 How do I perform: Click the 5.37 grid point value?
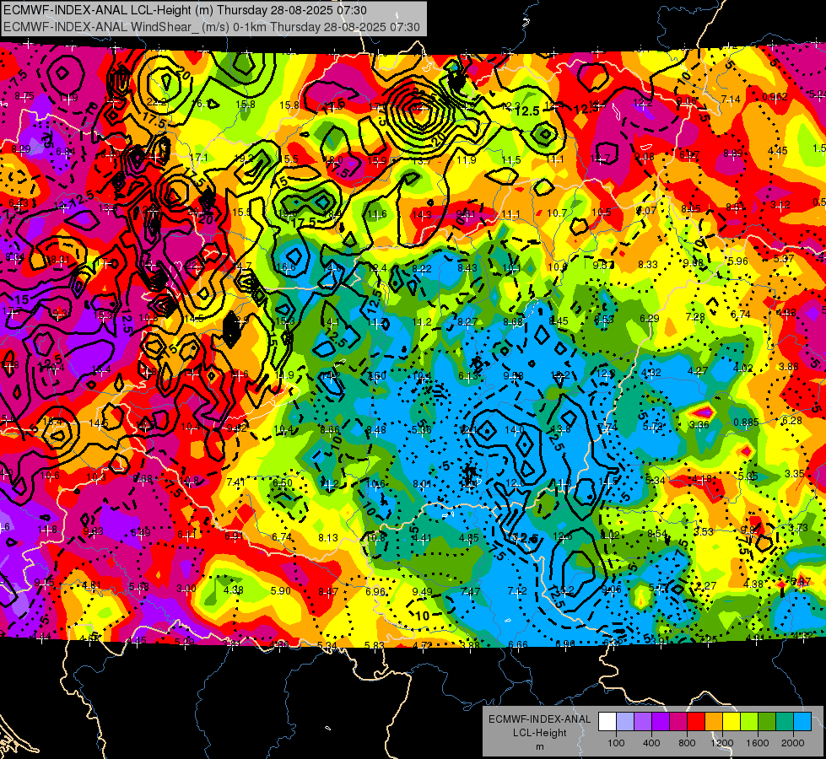[784, 259]
